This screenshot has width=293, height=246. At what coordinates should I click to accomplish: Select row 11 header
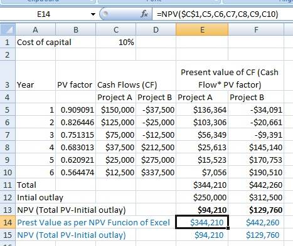coord(8,185)
